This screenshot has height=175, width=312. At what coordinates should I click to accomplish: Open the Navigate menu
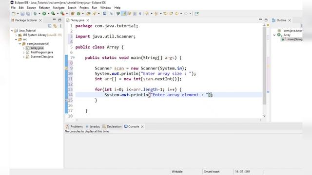tap(58, 8)
